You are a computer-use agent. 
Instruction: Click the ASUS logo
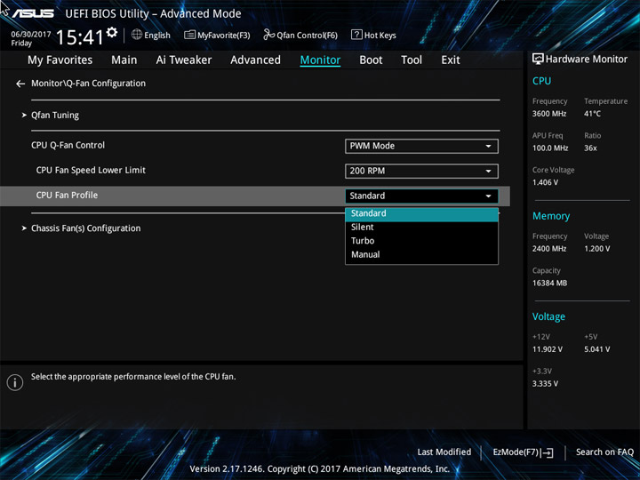click(x=33, y=13)
